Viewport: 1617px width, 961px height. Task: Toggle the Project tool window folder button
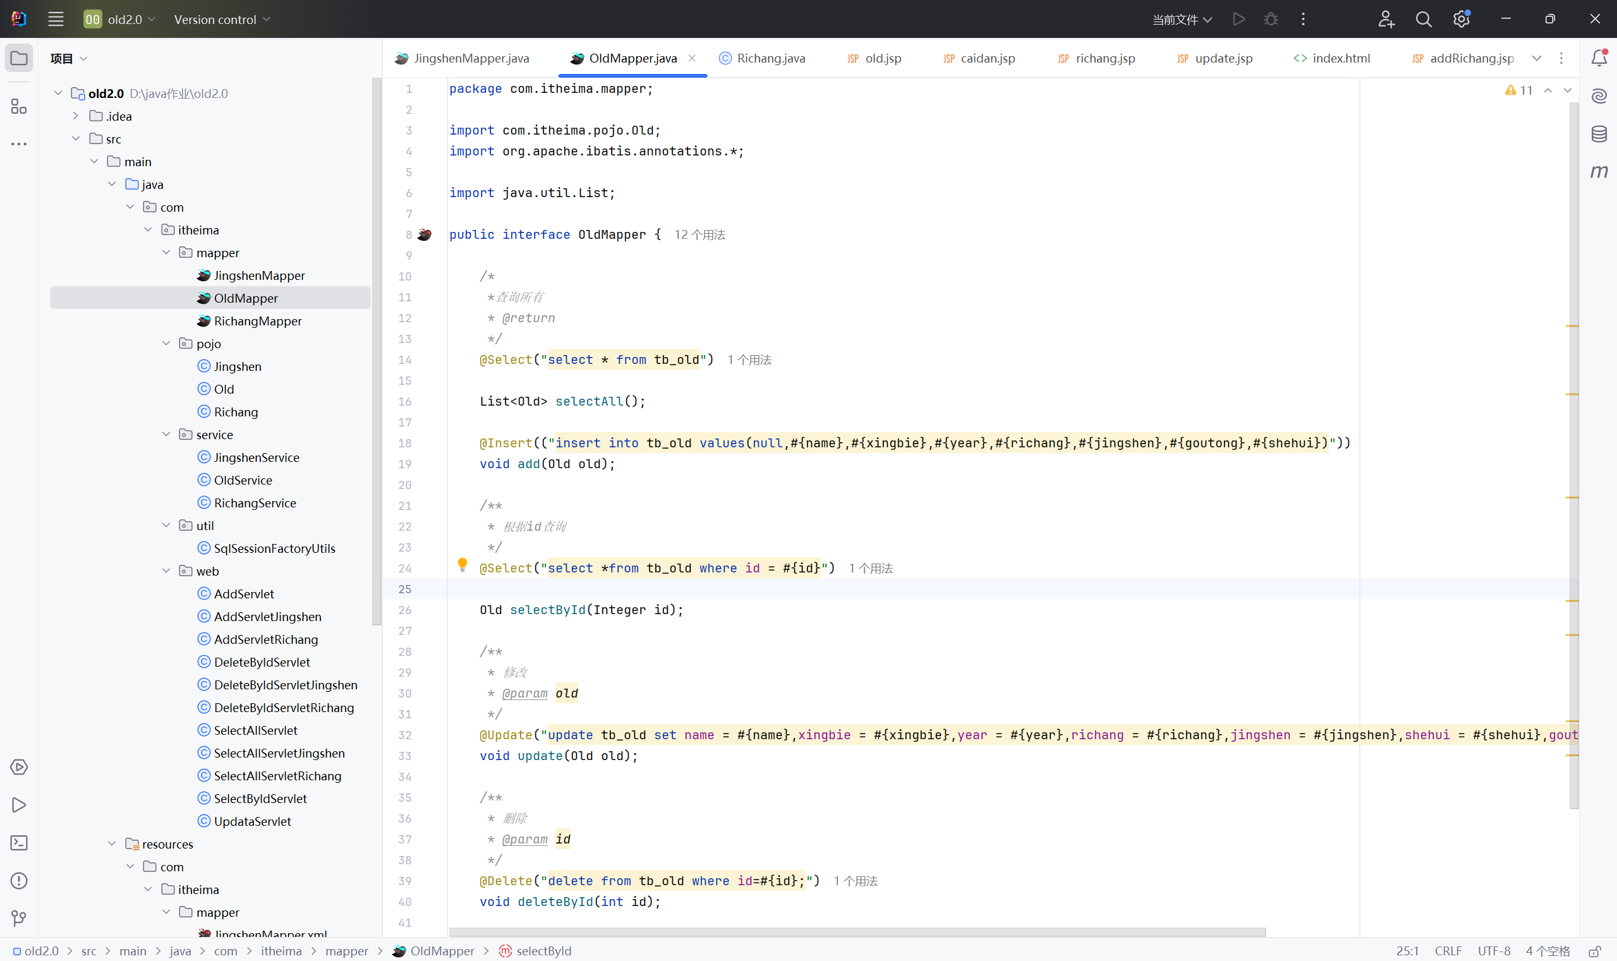point(19,58)
